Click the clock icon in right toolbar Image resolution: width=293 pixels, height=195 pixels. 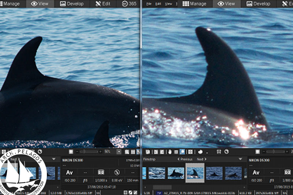tap(226, 151)
